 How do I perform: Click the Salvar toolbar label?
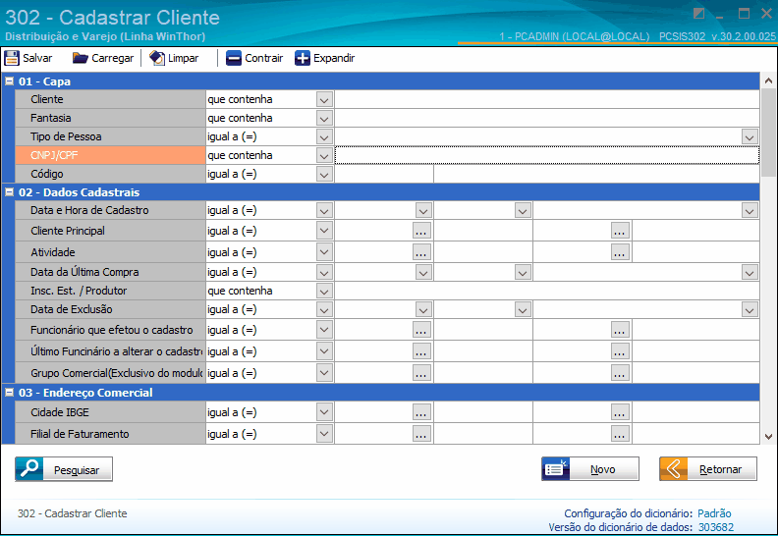pyautogui.click(x=37, y=58)
